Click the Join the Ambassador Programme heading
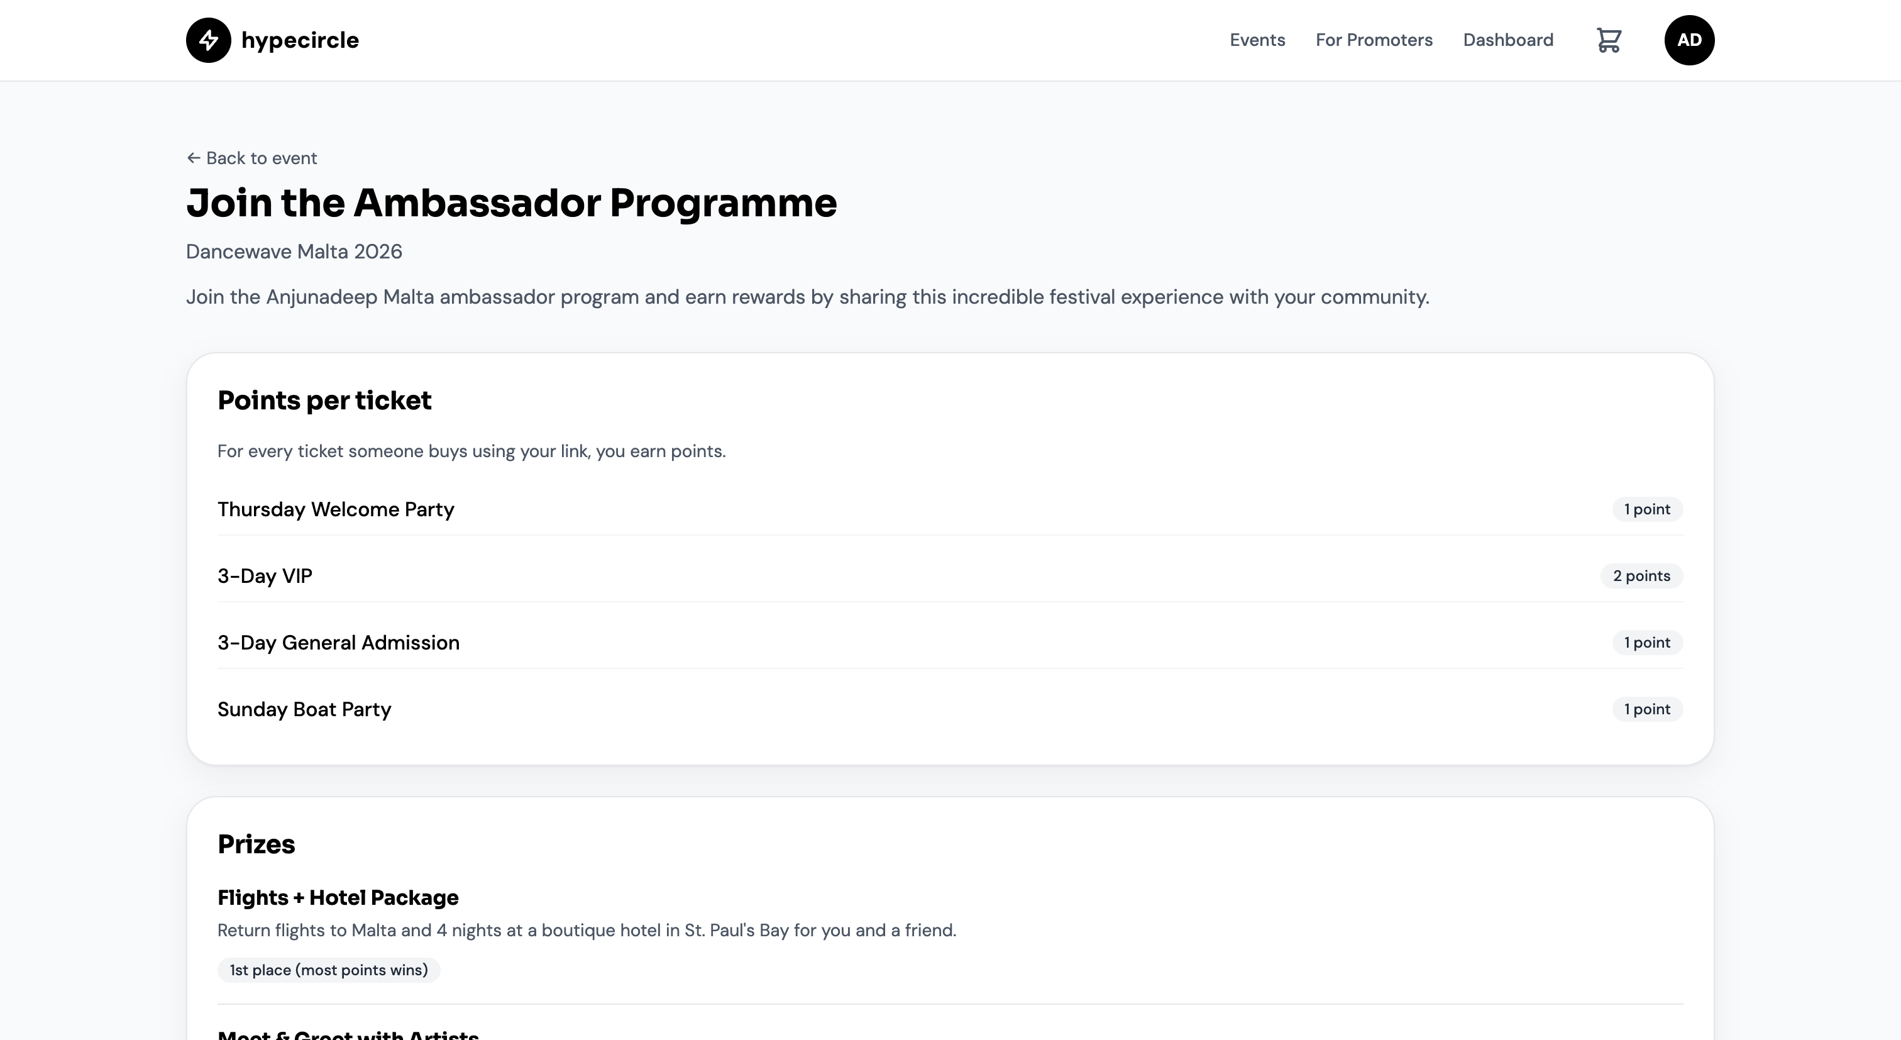 pyautogui.click(x=512, y=202)
